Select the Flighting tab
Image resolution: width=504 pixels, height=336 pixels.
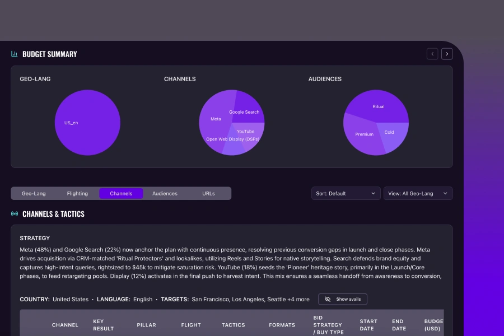[77, 193]
